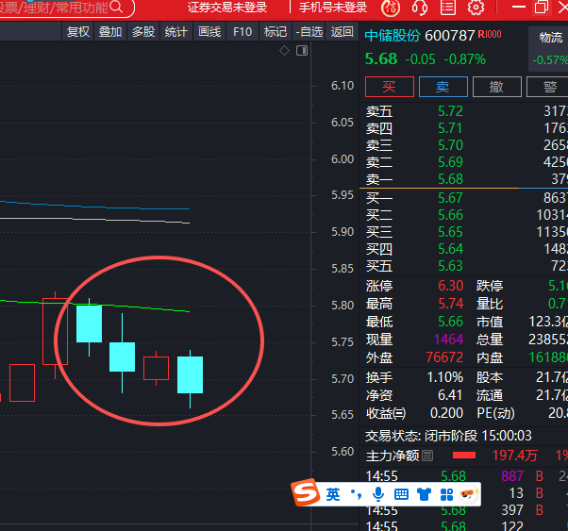Click 买四 price 5.64

pos(451,249)
